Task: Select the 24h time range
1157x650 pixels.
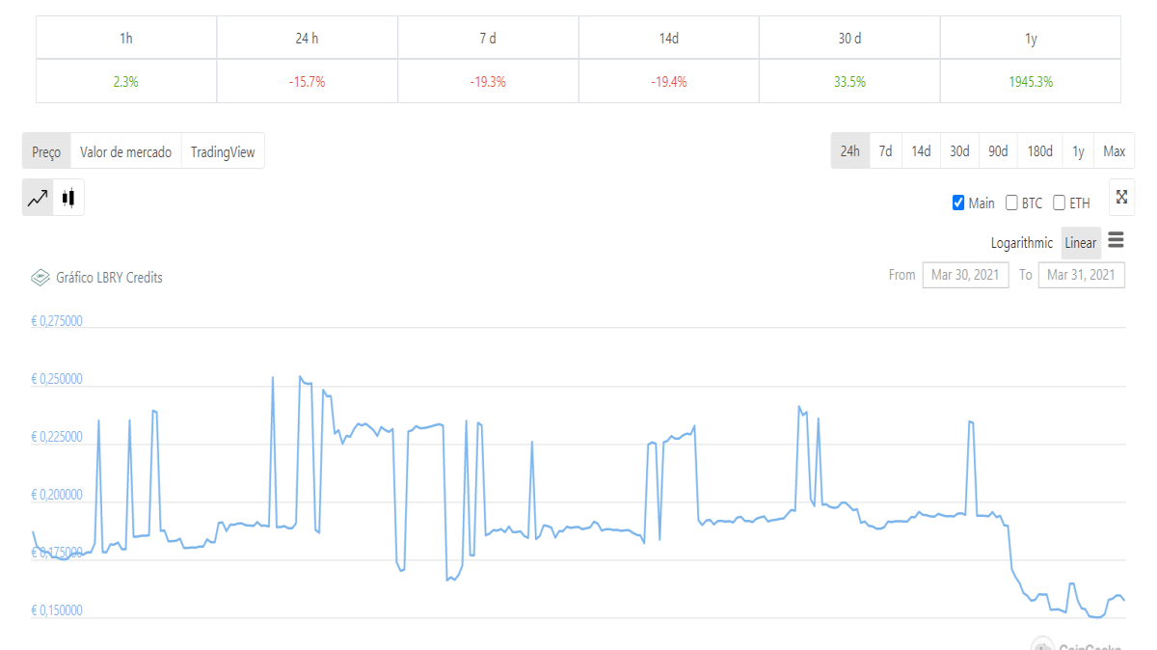Action: pos(849,151)
